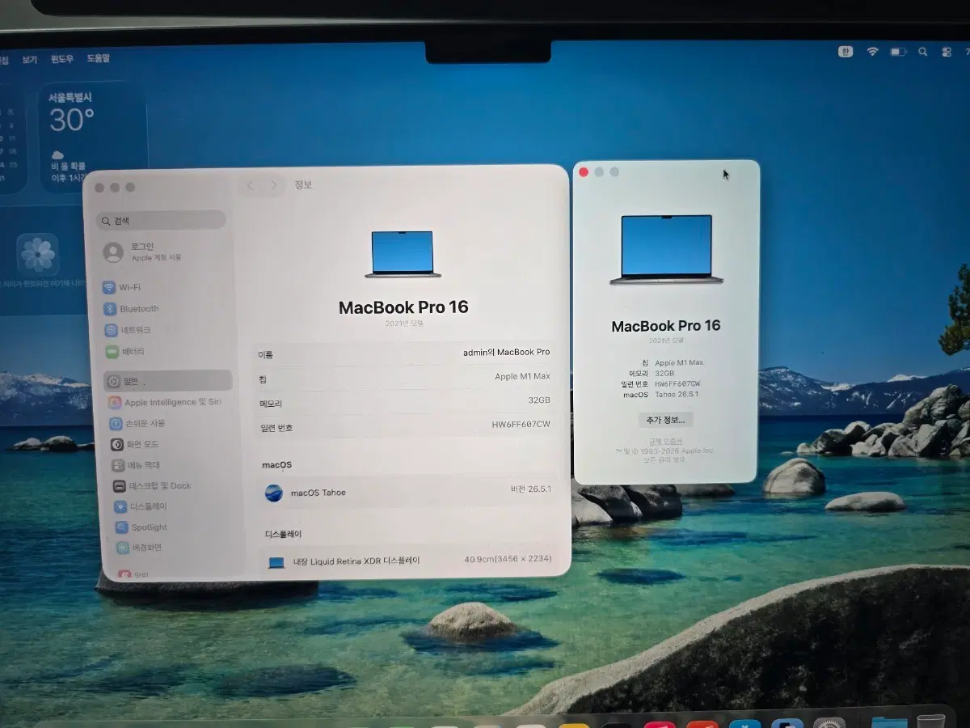The image size is (970, 728).
Task: Open the 도움말 menu
Action: tap(98, 58)
